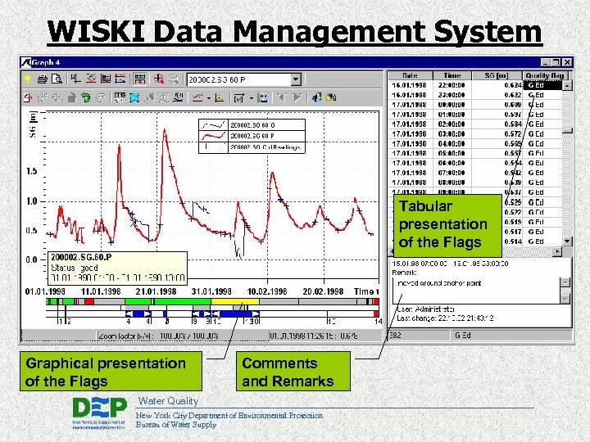
Task: Click the cyan highlighted grid icon
Action: tap(134, 98)
